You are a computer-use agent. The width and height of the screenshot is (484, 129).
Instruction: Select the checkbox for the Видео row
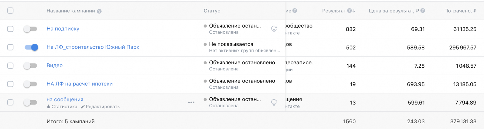(10, 66)
